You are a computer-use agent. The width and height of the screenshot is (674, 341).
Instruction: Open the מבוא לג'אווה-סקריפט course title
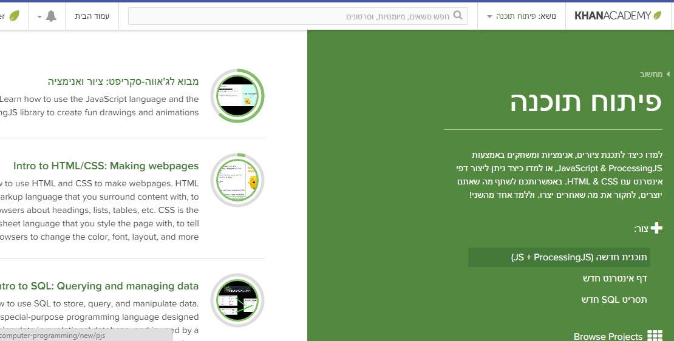[x=123, y=81]
